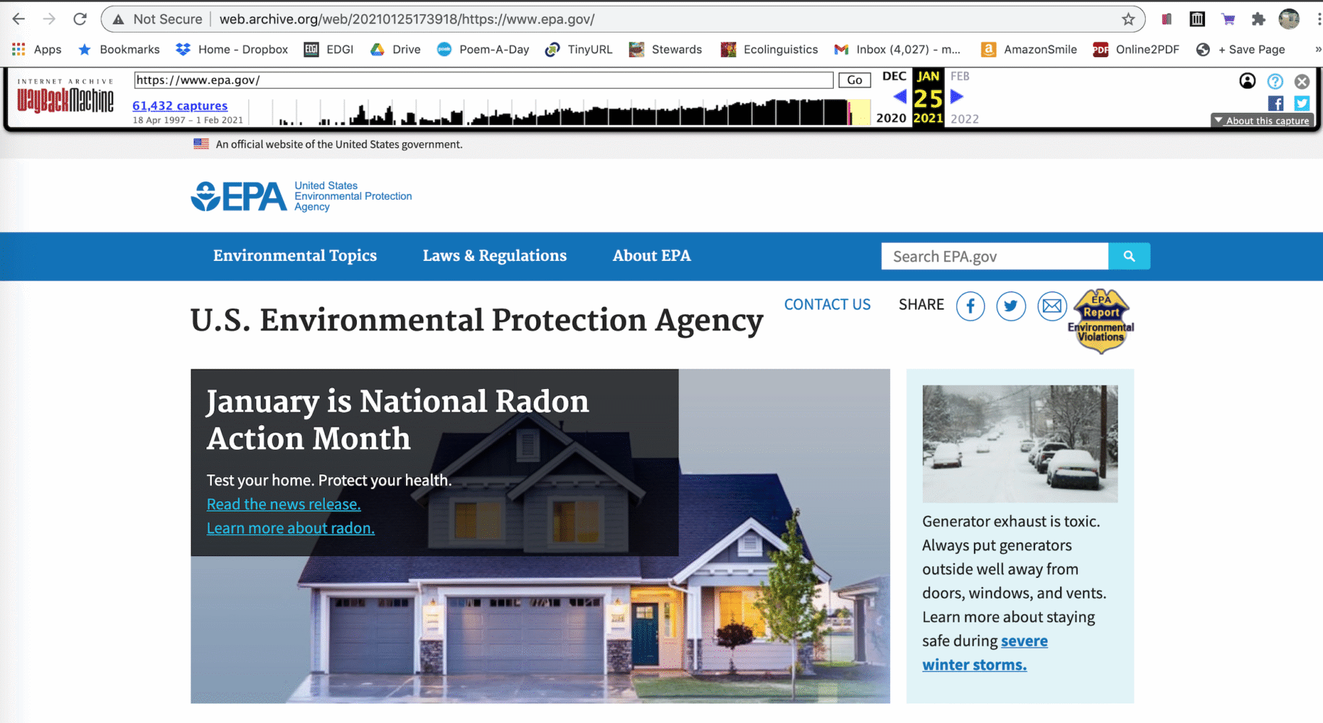Click the Search EPA.gov input field
The image size is (1323, 723).
tap(994, 257)
